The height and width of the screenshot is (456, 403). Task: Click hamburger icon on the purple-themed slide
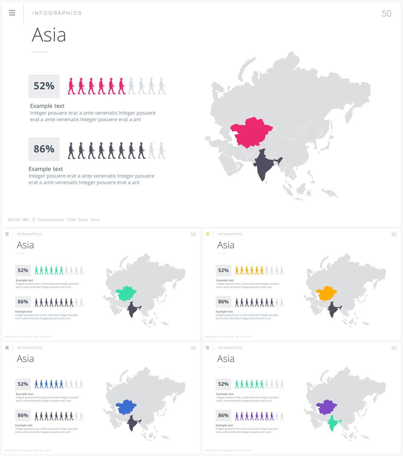(207, 348)
